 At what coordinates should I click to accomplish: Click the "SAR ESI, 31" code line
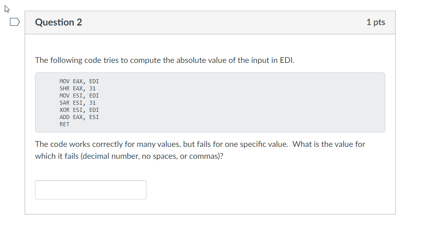pyautogui.click(x=77, y=103)
